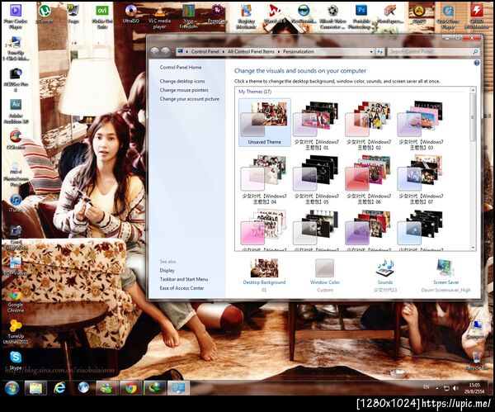
Task: Select theme 01 thumbnail
Action: (317, 125)
